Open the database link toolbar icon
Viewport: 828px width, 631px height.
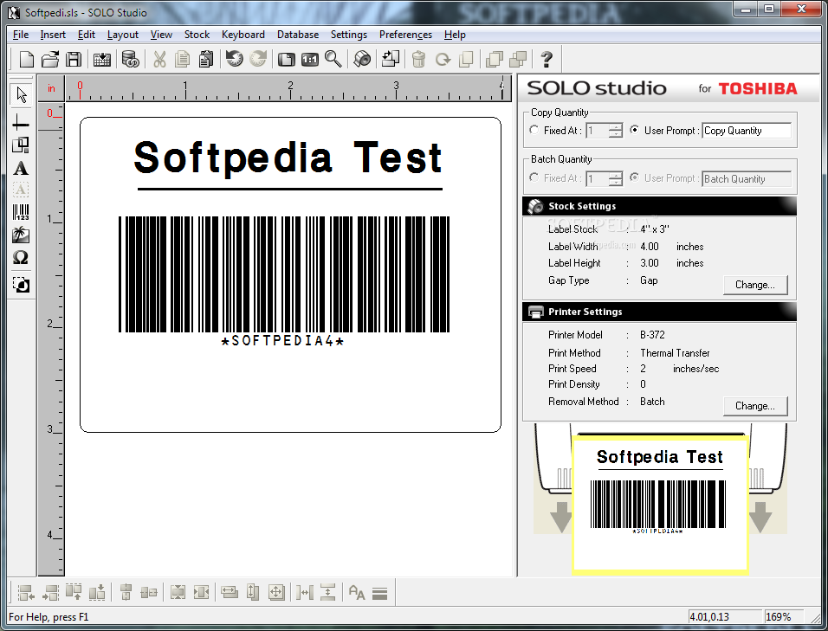coord(130,59)
